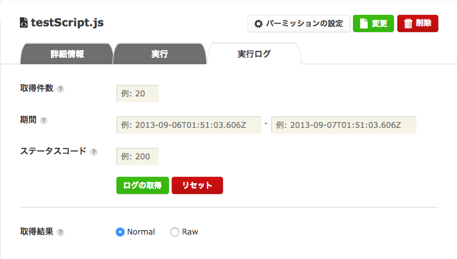The image size is (457, 259).
Task: Open パーミッションの設定 button
Action: [299, 24]
